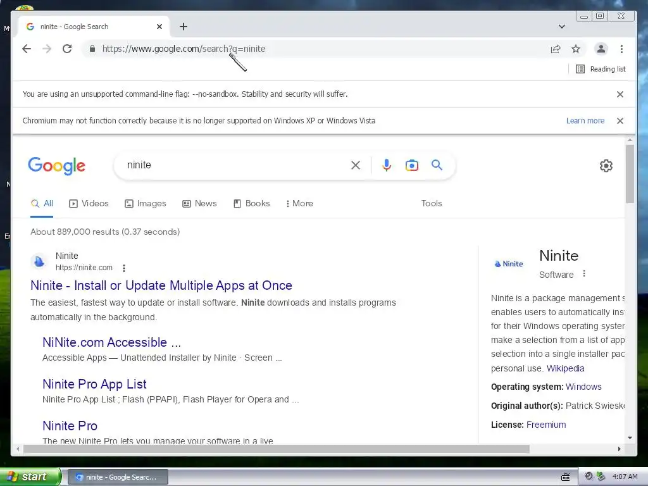Open the on-screen keyboard tray icon
Image resolution: width=648 pixels, height=486 pixels.
(565, 477)
